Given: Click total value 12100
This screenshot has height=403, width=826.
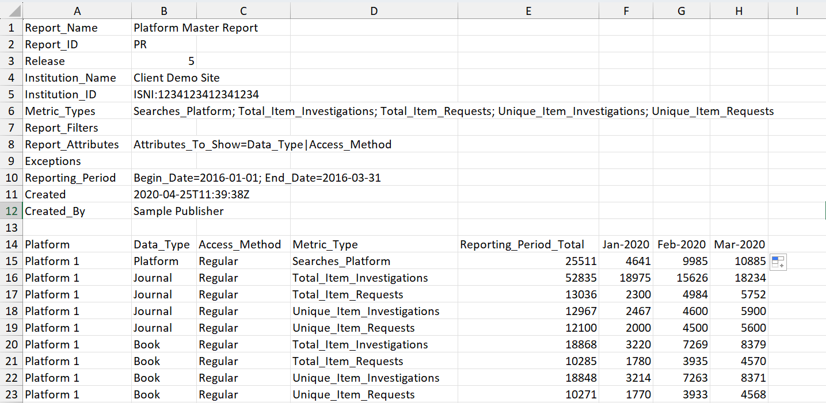Looking at the screenshot, I should pos(528,328).
